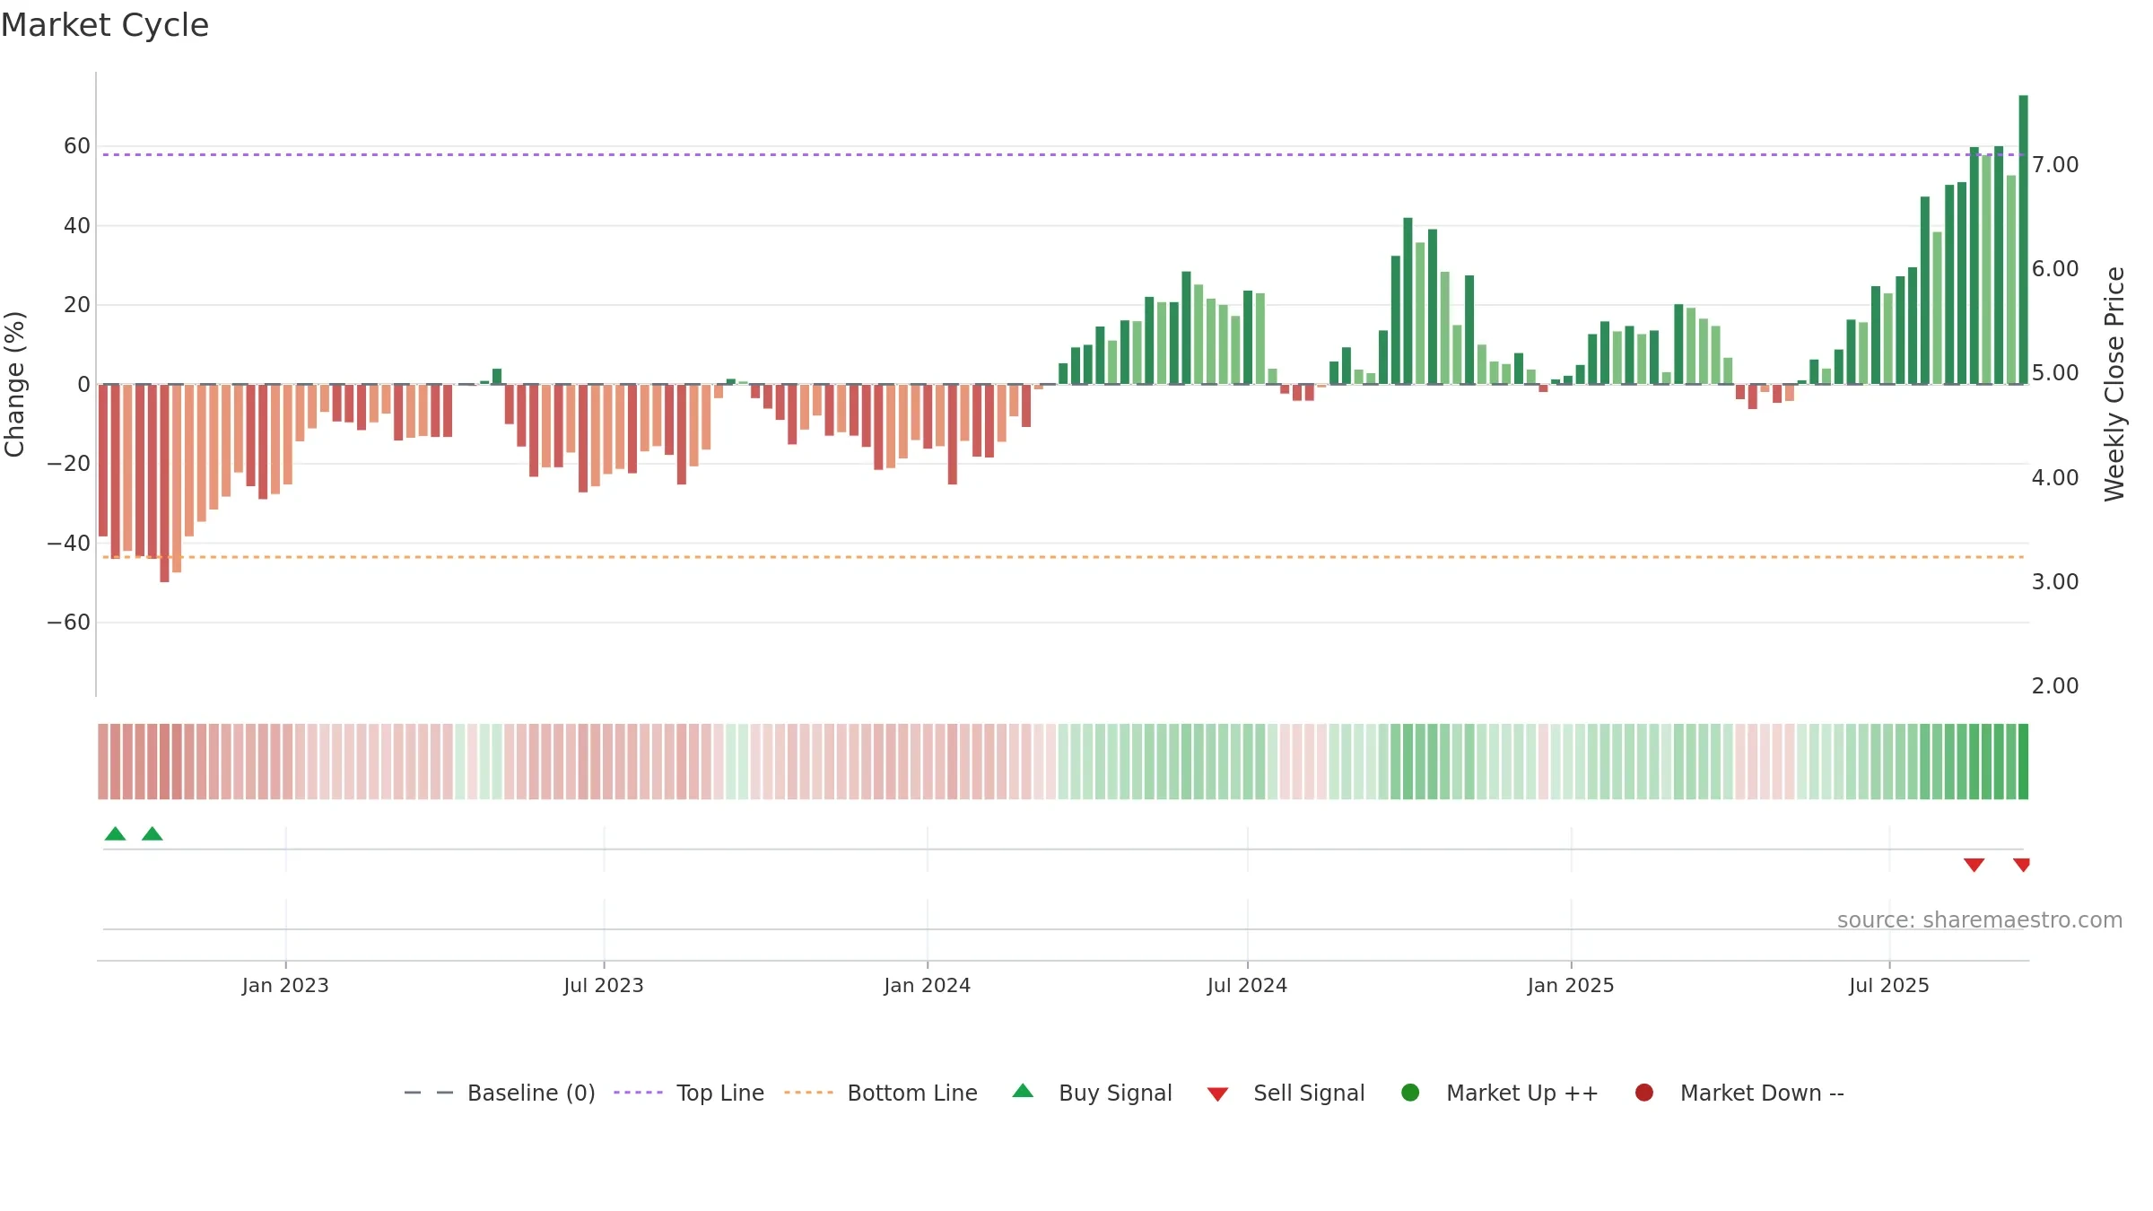Click the first red sell signal marker
The height and width of the screenshot is (1211, 2153).
point(1974,865)
